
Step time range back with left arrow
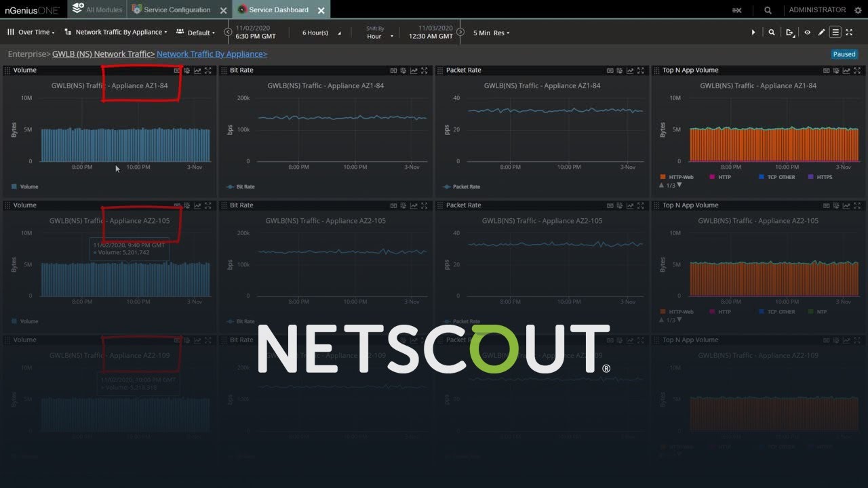228,32
